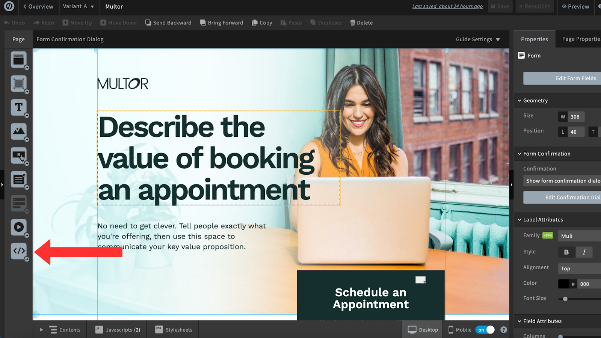The image size is (601, 338).
Task: Toggle the Mobile on switch
Action: (x=485, y=330)
